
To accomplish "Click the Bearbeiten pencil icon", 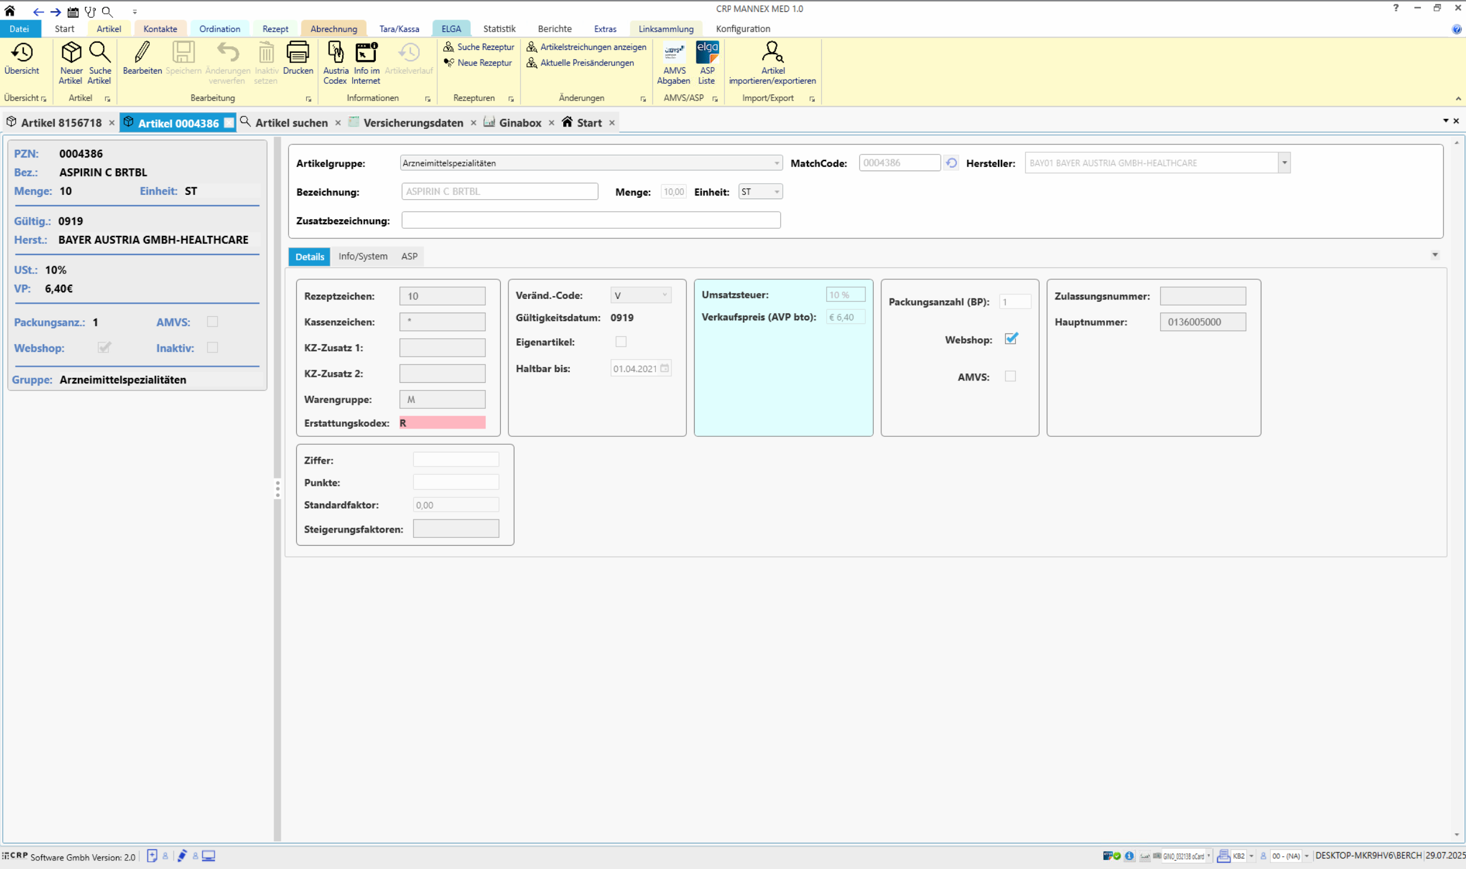I will 142,58.
